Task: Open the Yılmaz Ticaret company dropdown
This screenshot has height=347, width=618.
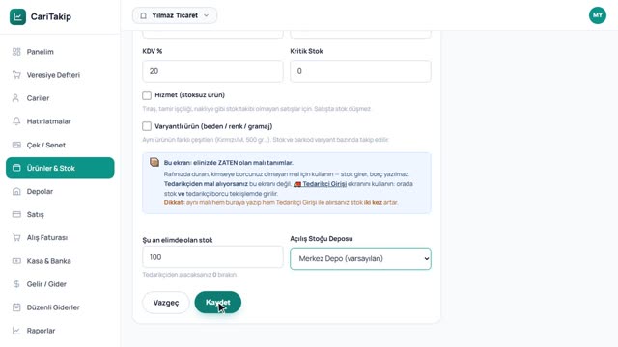Action: 175,15
